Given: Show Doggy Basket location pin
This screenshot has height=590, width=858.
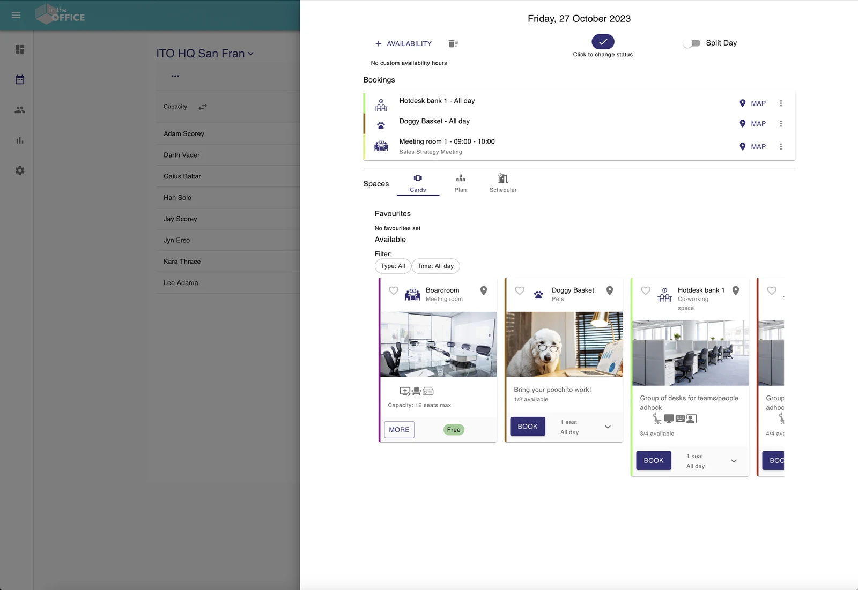Looking at the screenshot, I should pos(610,290).
